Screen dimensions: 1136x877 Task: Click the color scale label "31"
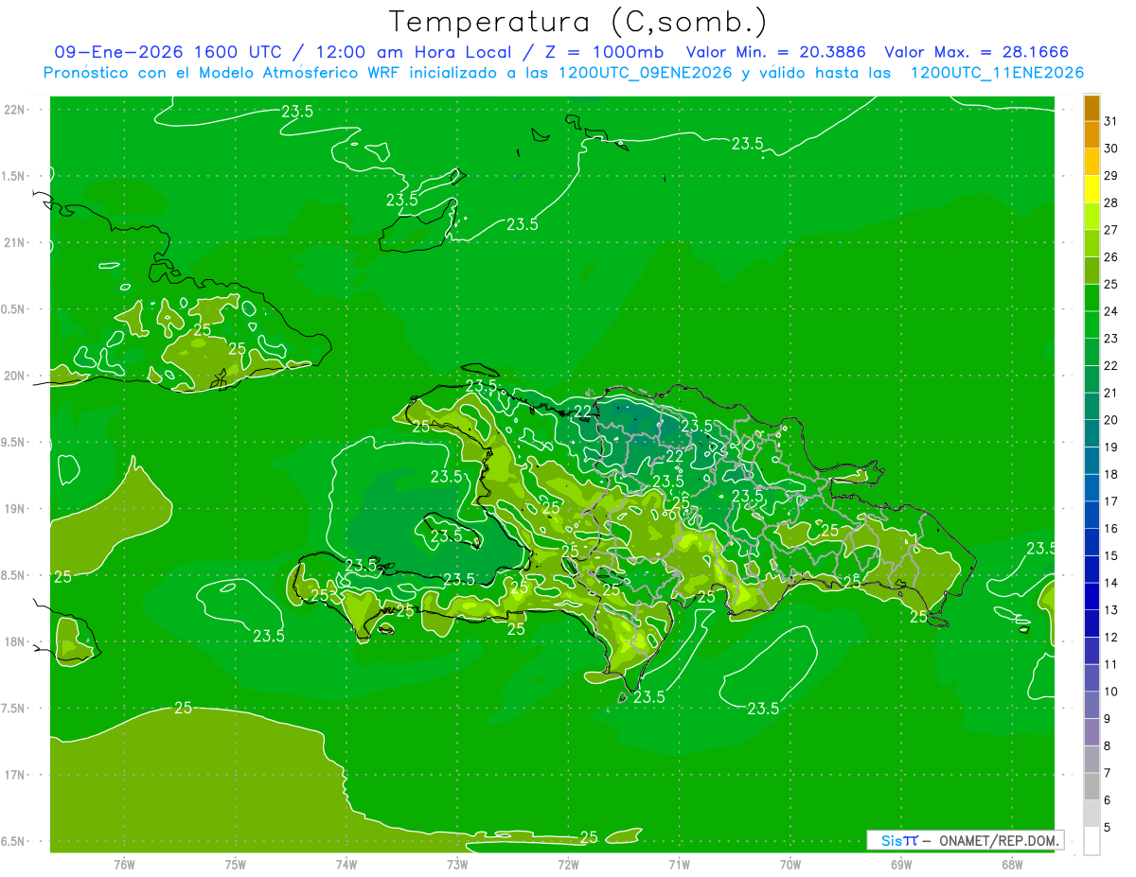pyautogui.click(x=1111, y=121)
